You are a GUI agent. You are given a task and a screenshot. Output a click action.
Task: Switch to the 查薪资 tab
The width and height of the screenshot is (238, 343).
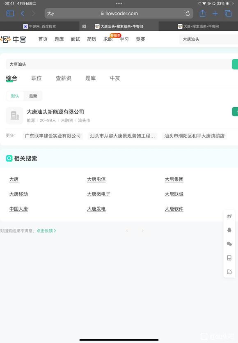(x=63, y=78)
